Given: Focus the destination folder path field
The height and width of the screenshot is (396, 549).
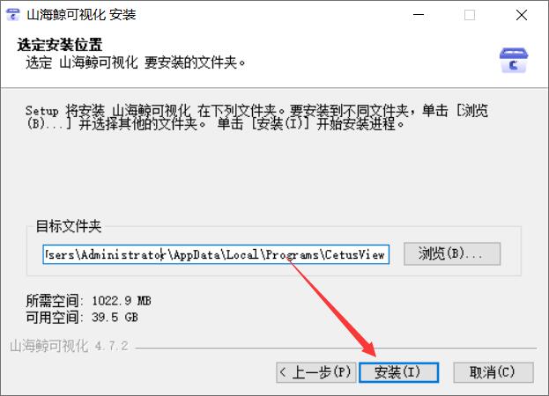Looking at the screenshot, I should pyautogui.click(x=216, y=254).
